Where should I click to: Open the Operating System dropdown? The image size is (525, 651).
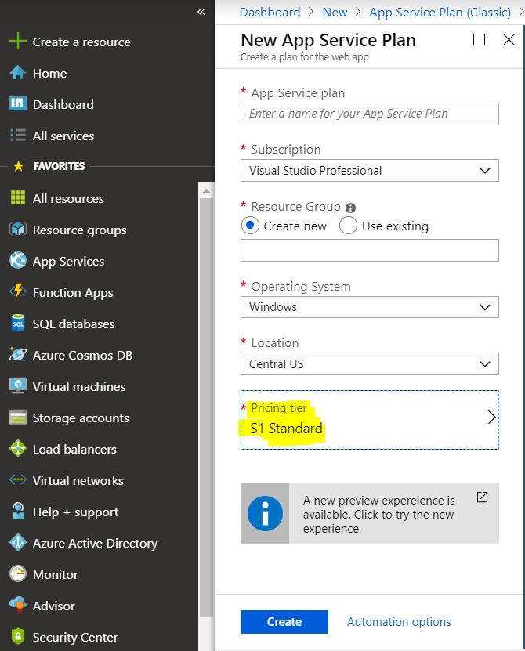click(369, 307)
